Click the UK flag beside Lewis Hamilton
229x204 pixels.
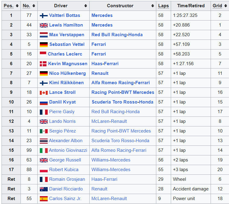[x=44, y=25]
